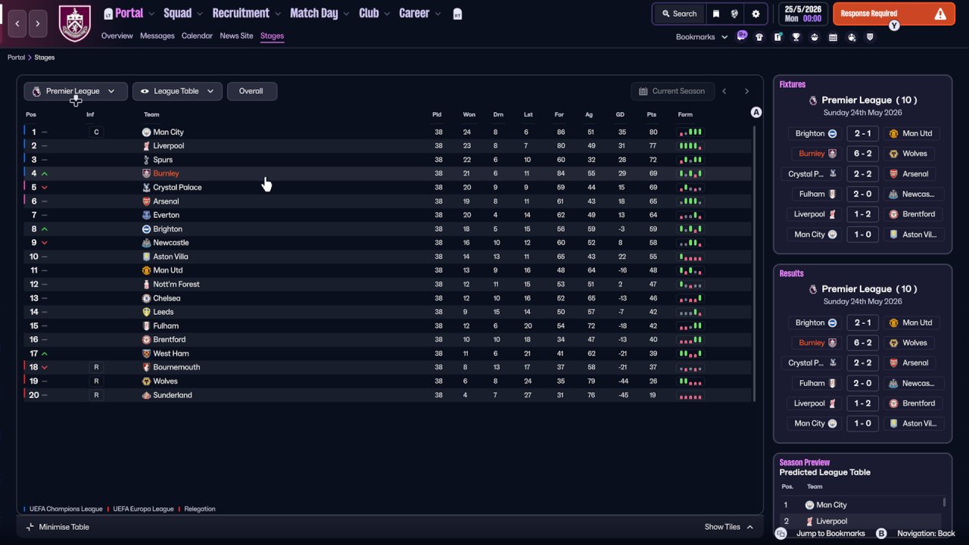Open the trophy bookmark shortcut
The image size is (969, 545).
pyautogui.click(x=796, y=37)
